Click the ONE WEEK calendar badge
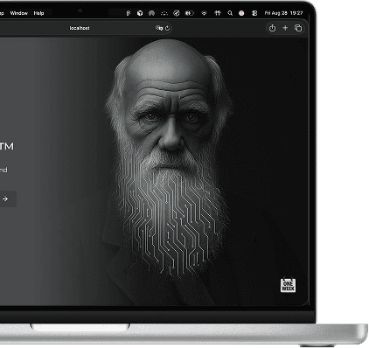This screenshot has height=348, width=369. [288, 285]
